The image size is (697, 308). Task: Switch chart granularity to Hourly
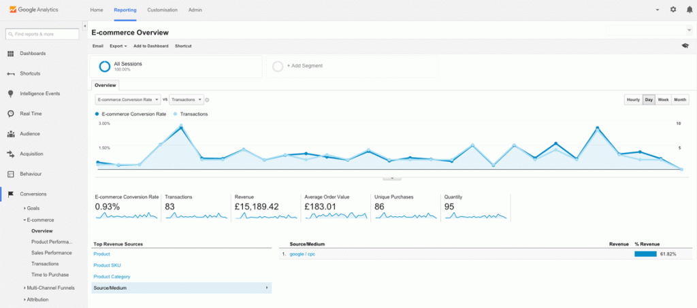coord(633,100)
